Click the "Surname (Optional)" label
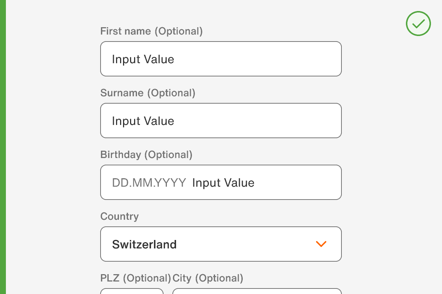The height and width of the screenshot is (294, 442). tap(148, 93)
